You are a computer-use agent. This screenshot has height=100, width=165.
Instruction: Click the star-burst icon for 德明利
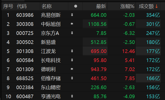click(72, 69)
